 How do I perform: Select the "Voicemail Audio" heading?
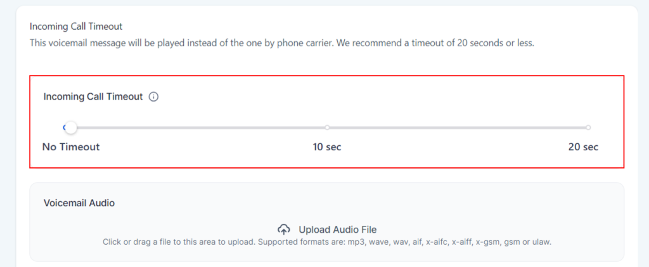click(79, 203)
